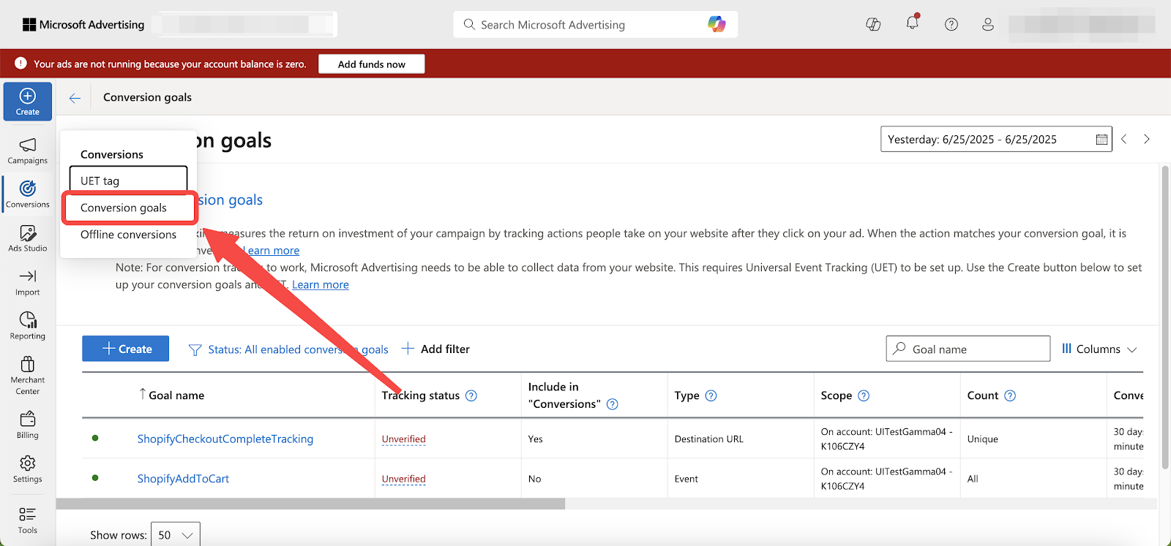Sort by Goal name column header

coord(176,395)
